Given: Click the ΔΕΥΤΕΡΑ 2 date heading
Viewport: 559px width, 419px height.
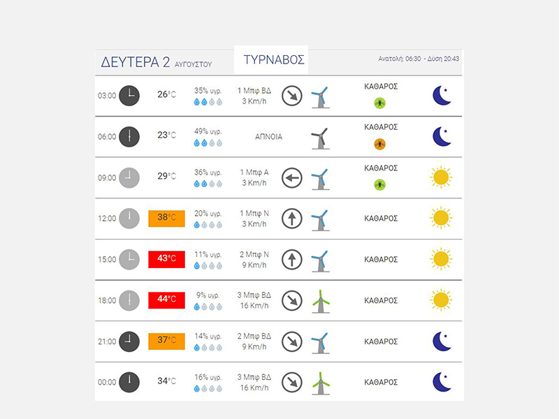Looking at the screenshot, I should pos(136,62).
